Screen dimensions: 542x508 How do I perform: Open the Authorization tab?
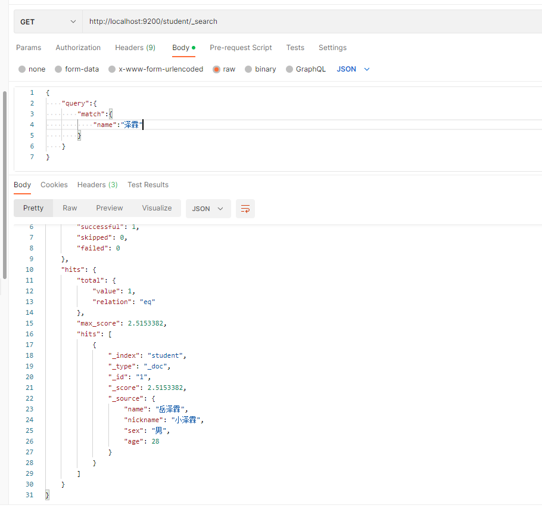(78, 48)
